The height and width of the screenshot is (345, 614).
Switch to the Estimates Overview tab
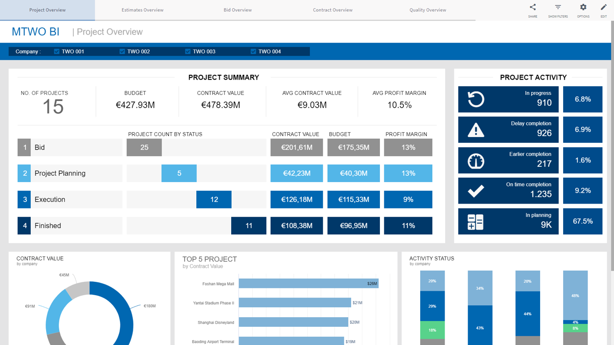click(x=142, y=10)
